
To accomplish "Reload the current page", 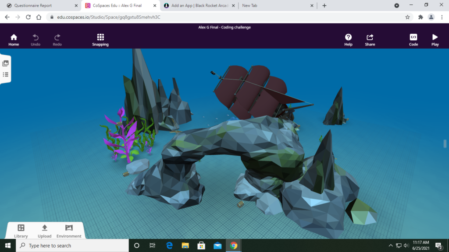I will [x=28, y=17].
